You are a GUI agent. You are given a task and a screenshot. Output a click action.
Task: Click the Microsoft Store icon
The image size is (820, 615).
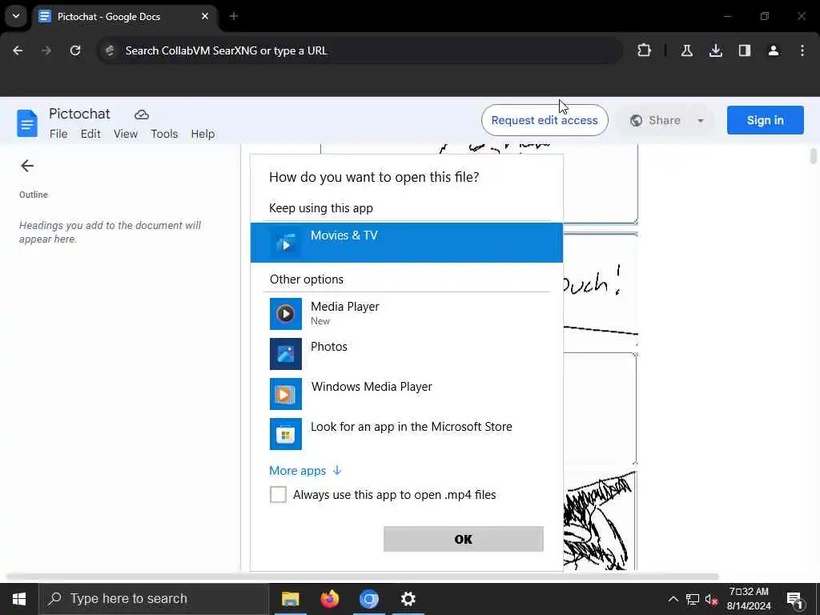pyautogui.click(x=286, y=433)
